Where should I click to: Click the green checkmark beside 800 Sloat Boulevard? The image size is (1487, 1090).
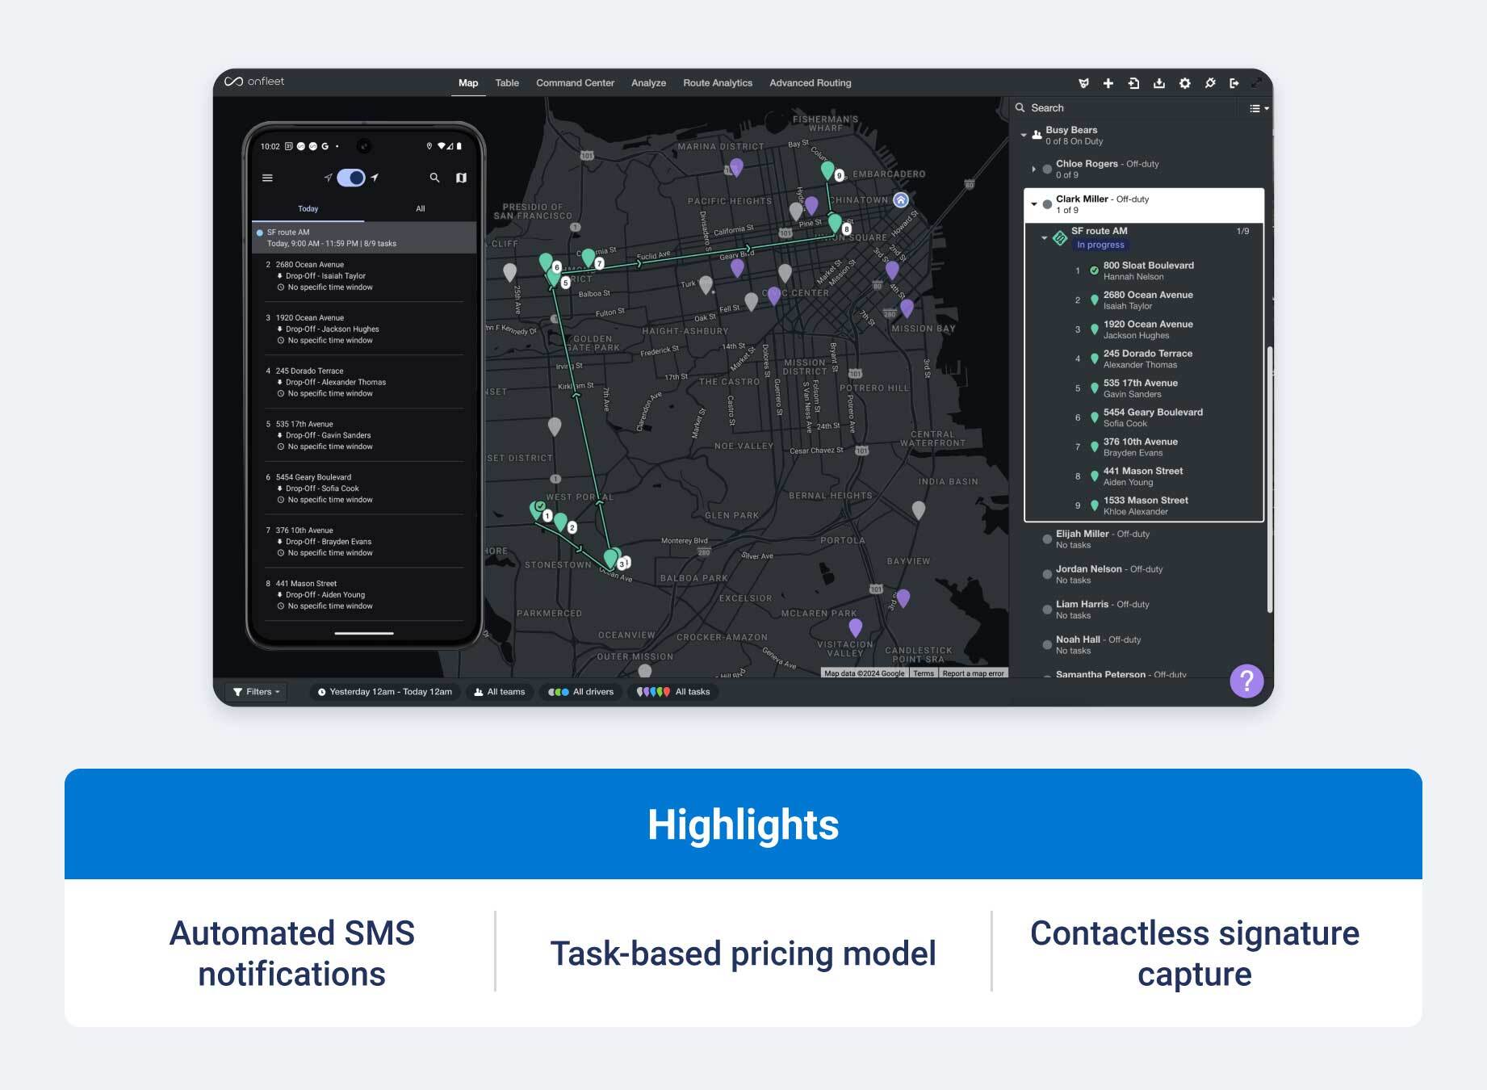(x=1094, y=270)
